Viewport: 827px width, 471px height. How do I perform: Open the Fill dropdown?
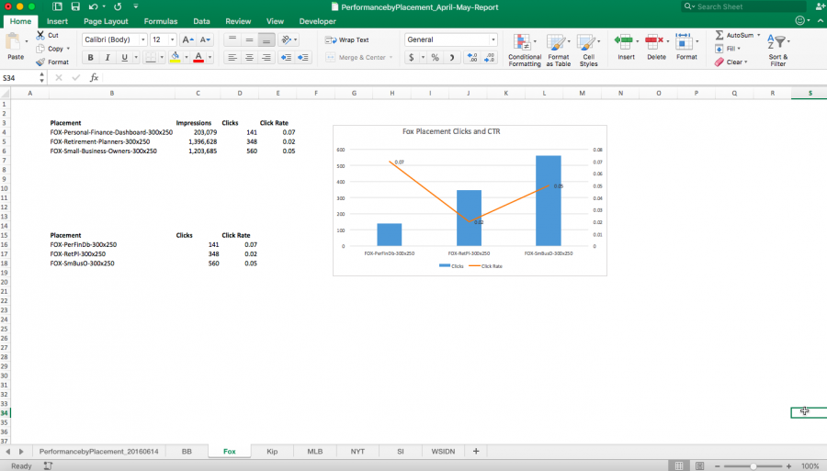tap(728, 49)
